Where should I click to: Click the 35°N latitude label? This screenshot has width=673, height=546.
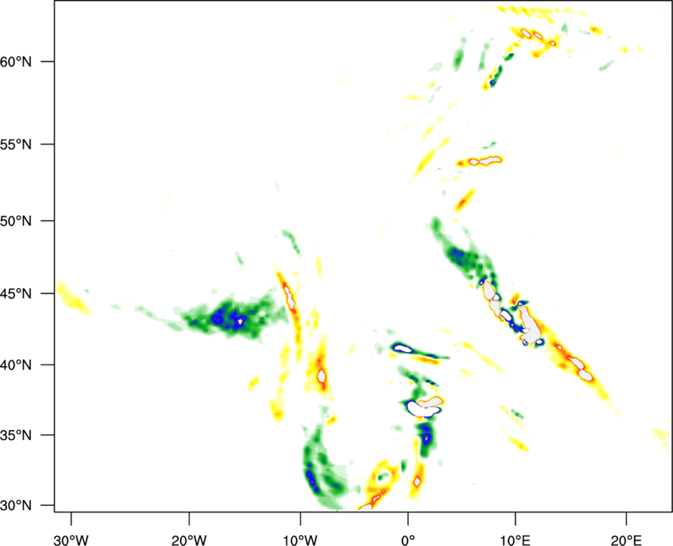tap(16, 435)
